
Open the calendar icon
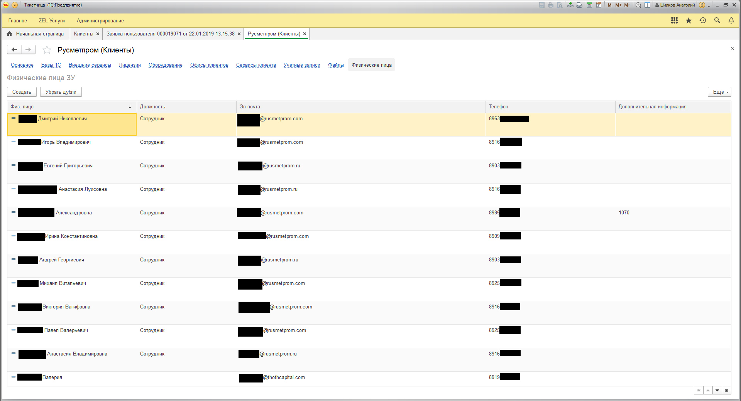pos(599,5)
